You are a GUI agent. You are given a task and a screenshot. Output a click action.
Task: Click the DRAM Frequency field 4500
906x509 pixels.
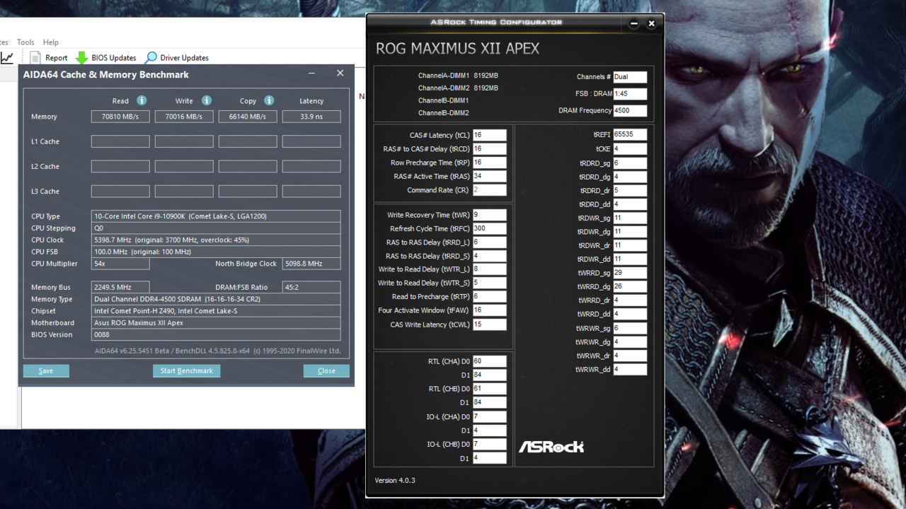coord(630,110)
